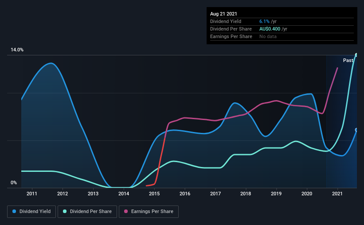Click the Dividend Per Share label in tooltip
Viewport: 364px width, 225px height.
coord(231,29)
